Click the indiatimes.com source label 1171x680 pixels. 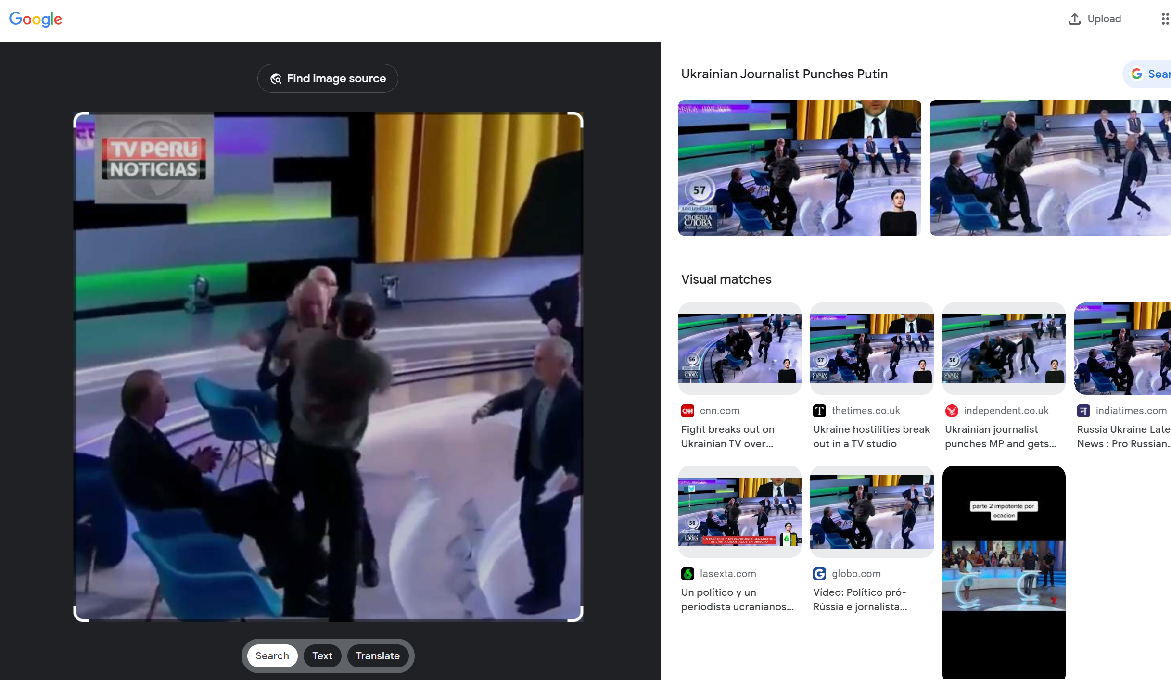point(1131,411)
